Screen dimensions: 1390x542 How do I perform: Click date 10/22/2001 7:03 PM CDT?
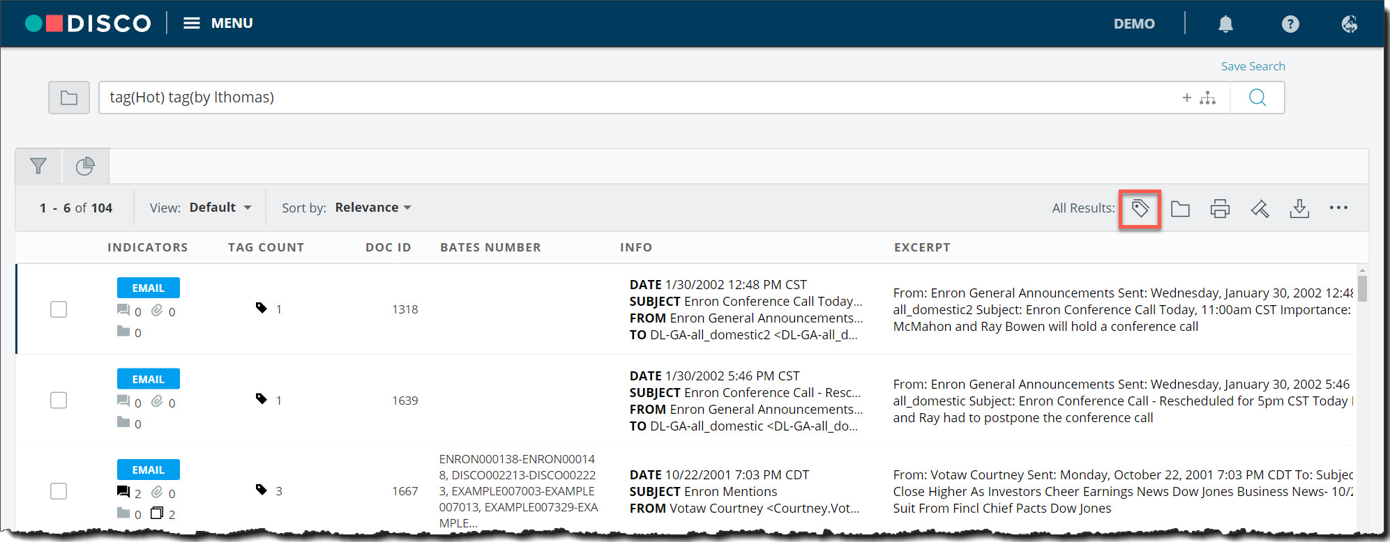click(737, 475)
